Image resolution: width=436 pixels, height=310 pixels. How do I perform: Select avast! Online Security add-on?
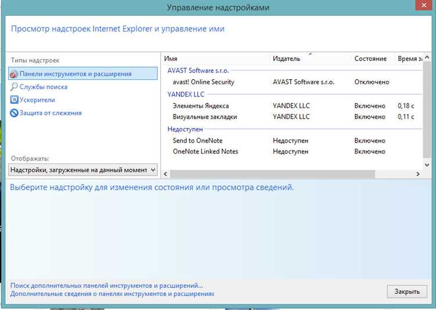pyautogui.click(x=203, y=82)
